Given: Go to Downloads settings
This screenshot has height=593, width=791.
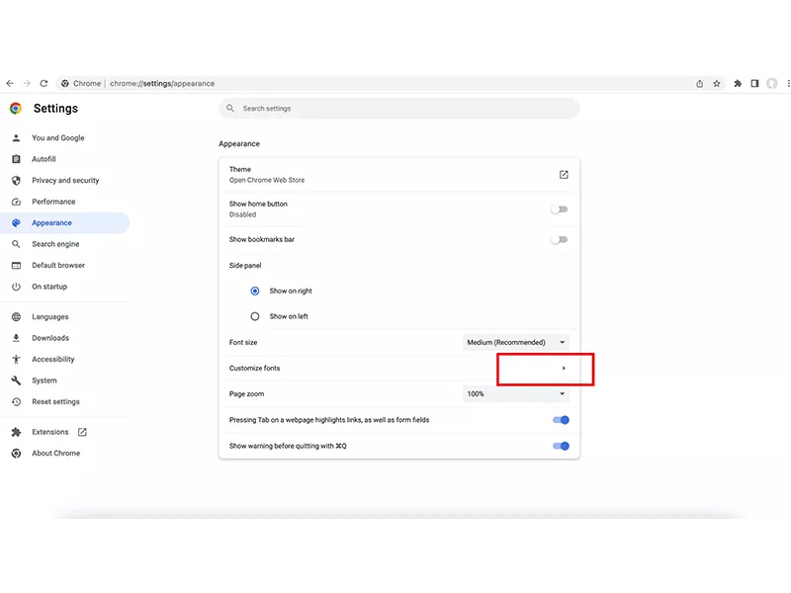Looking at the screenshot, I should pos(50,338).
